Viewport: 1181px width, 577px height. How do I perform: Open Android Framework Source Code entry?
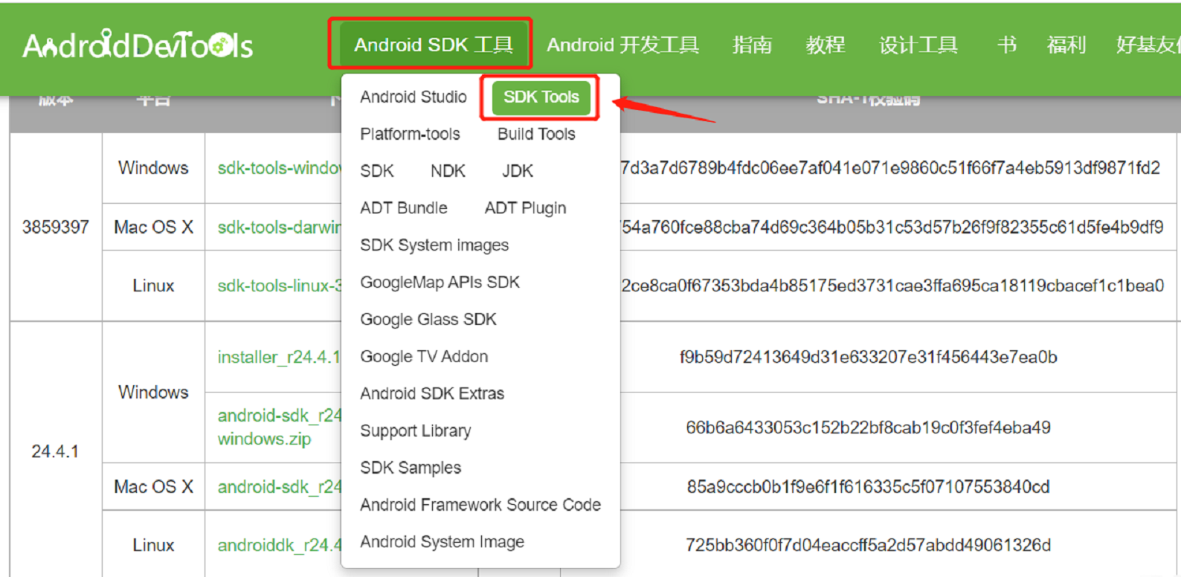point(480,505)
